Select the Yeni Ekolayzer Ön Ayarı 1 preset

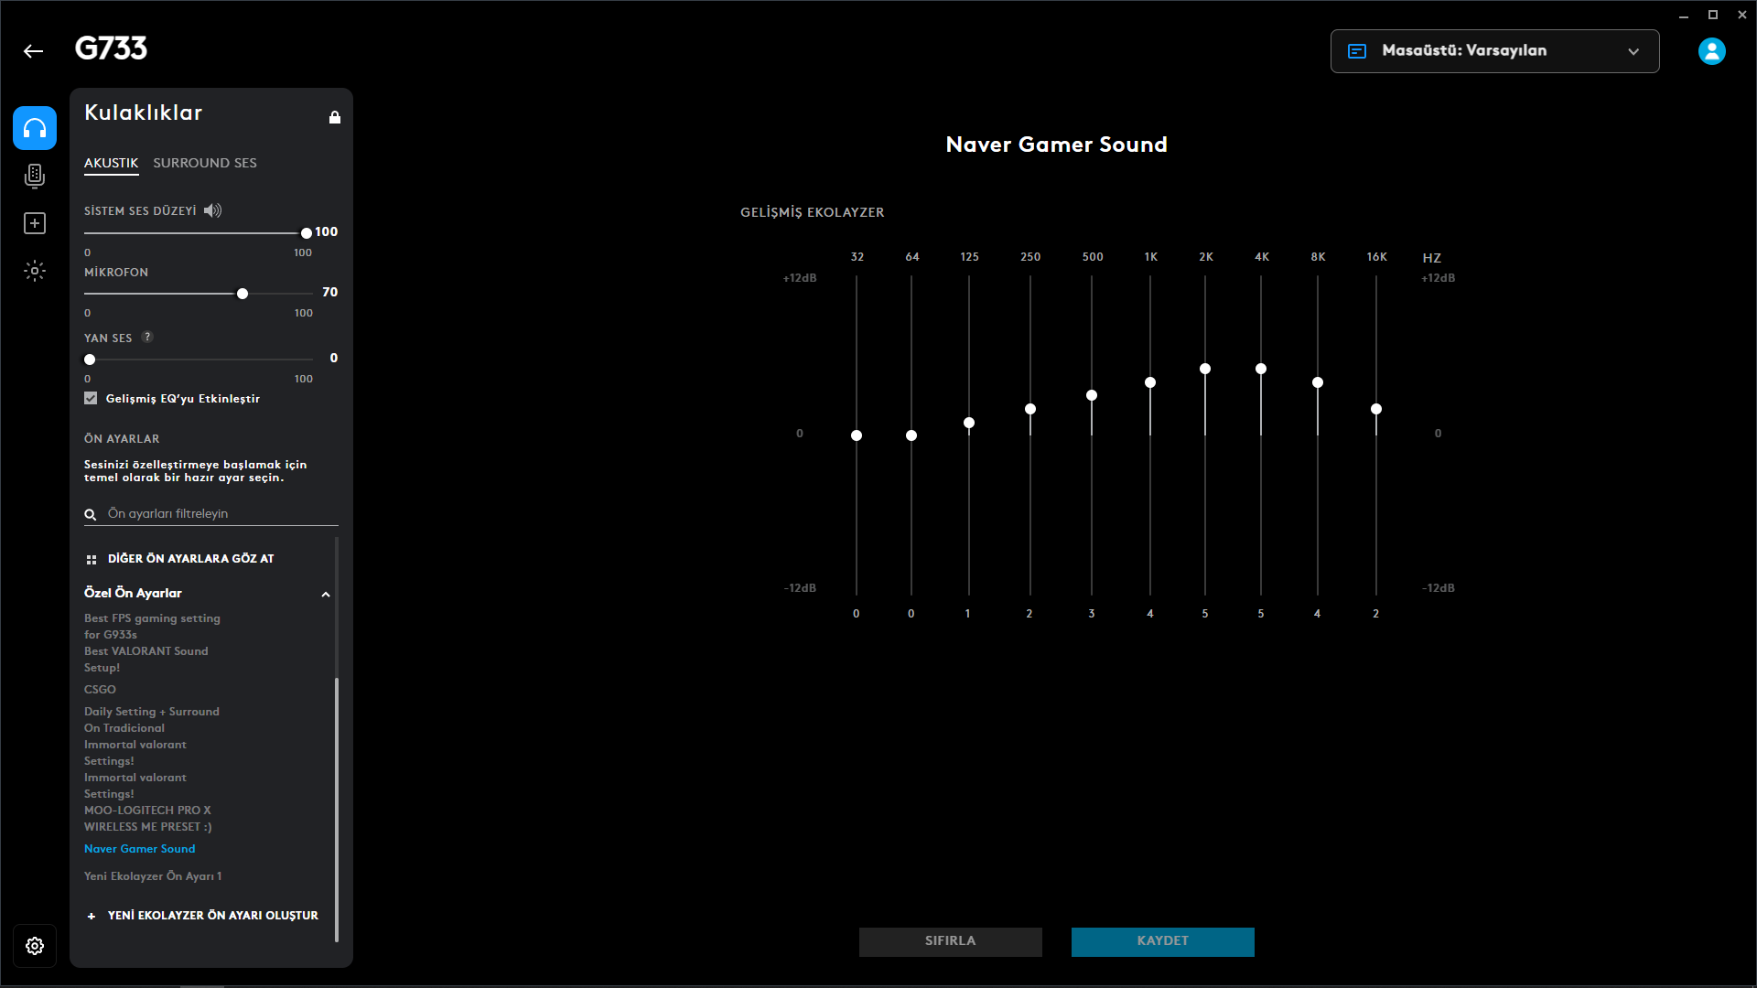[x=153, y=876]
